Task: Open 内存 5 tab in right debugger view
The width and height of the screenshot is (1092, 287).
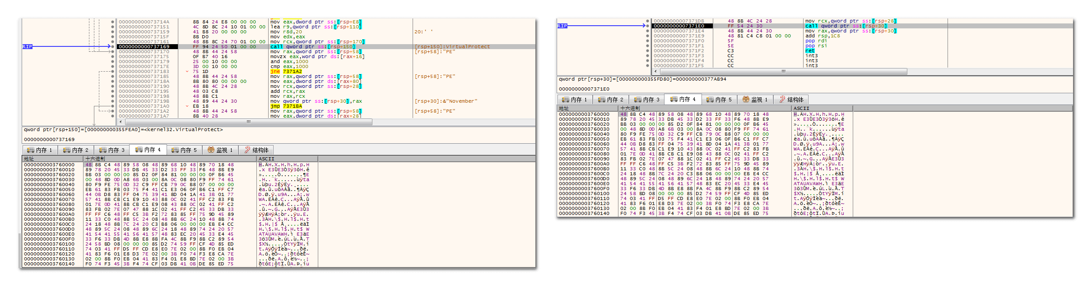Action: coord(719,100)
